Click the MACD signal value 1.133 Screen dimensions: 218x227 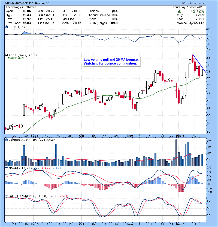point(46,168)
